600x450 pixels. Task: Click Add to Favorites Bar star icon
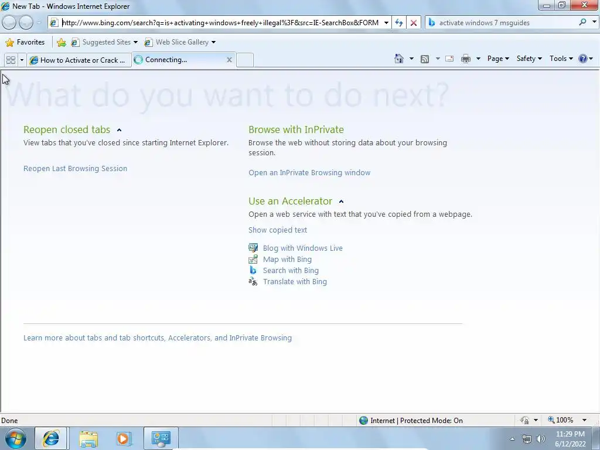(61, 42)
